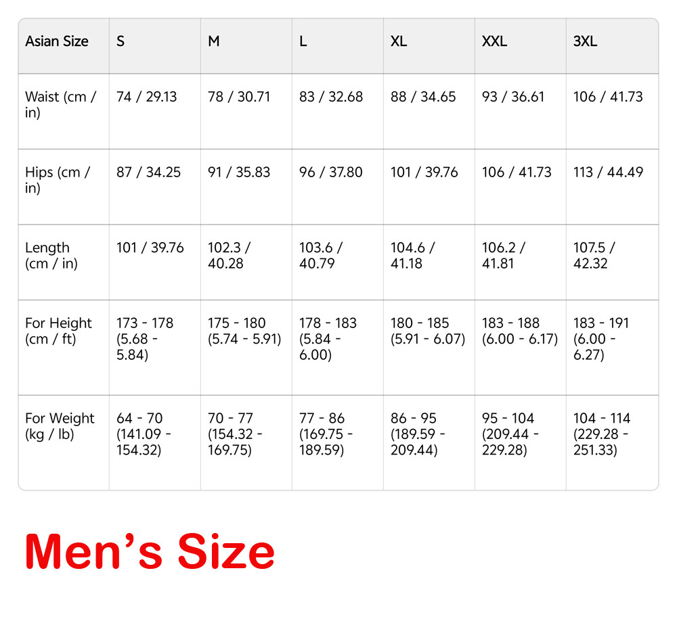The image size is (677, 623).
Task: Select the Hips (cm / in) row label
Action: 58,180
